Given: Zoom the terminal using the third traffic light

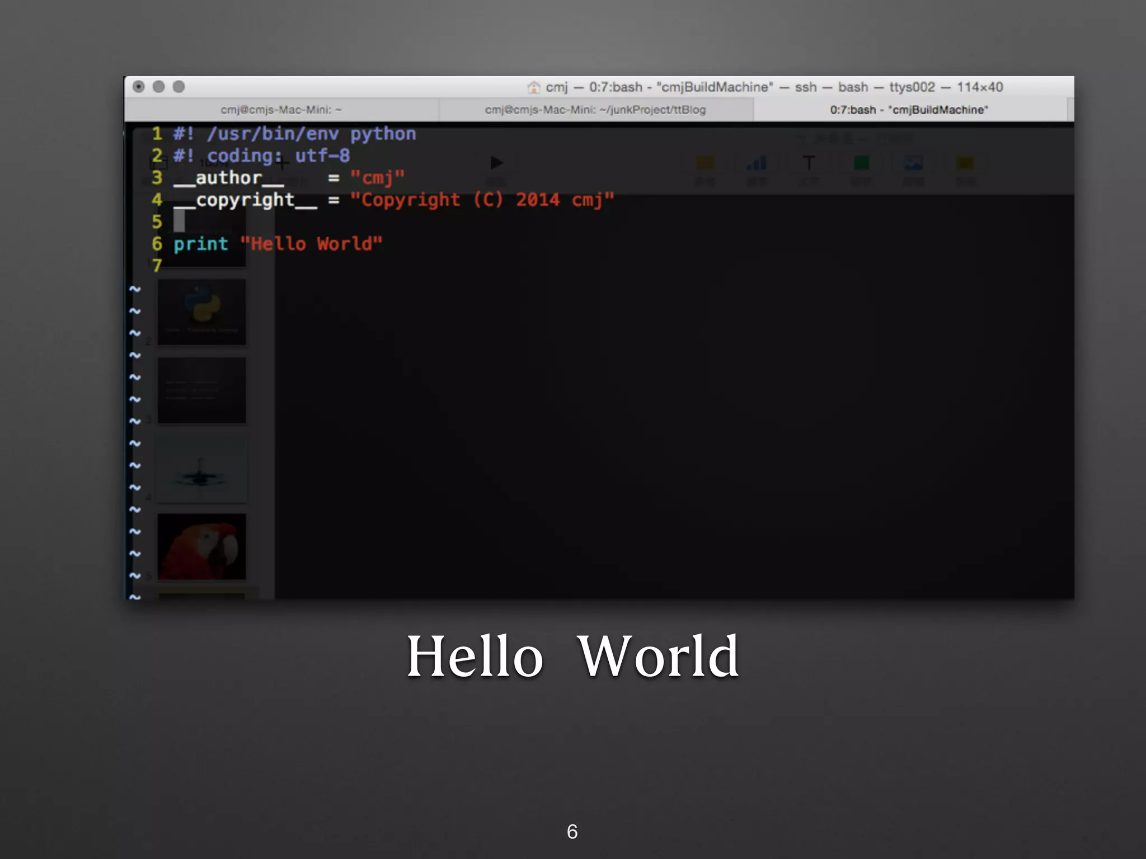Looking at the screenshot, I should click(x=179, y=87).
